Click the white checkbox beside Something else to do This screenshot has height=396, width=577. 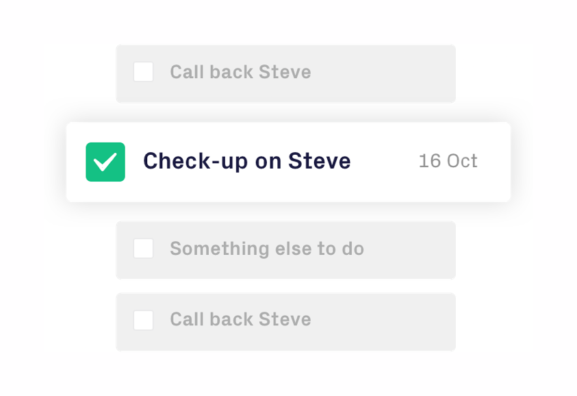[143, 249]
